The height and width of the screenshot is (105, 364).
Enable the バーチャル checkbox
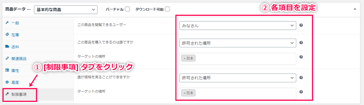click(x=127, y=9)
